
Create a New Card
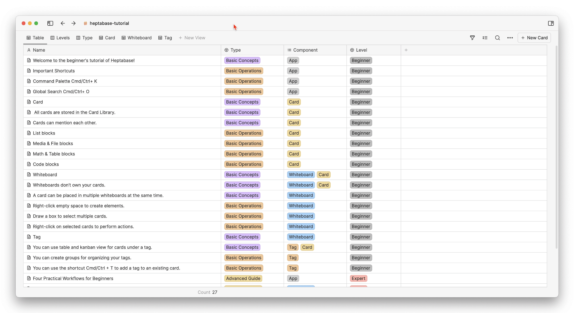(x=534, y=38)
